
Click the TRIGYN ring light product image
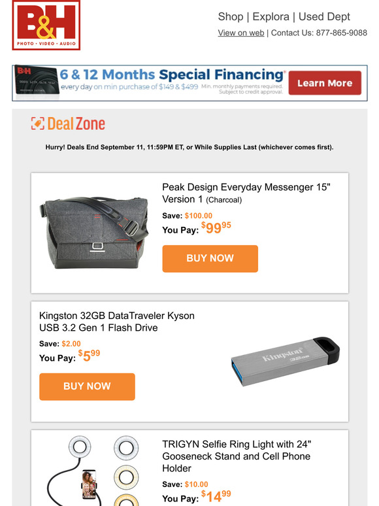tap(93, 471)
